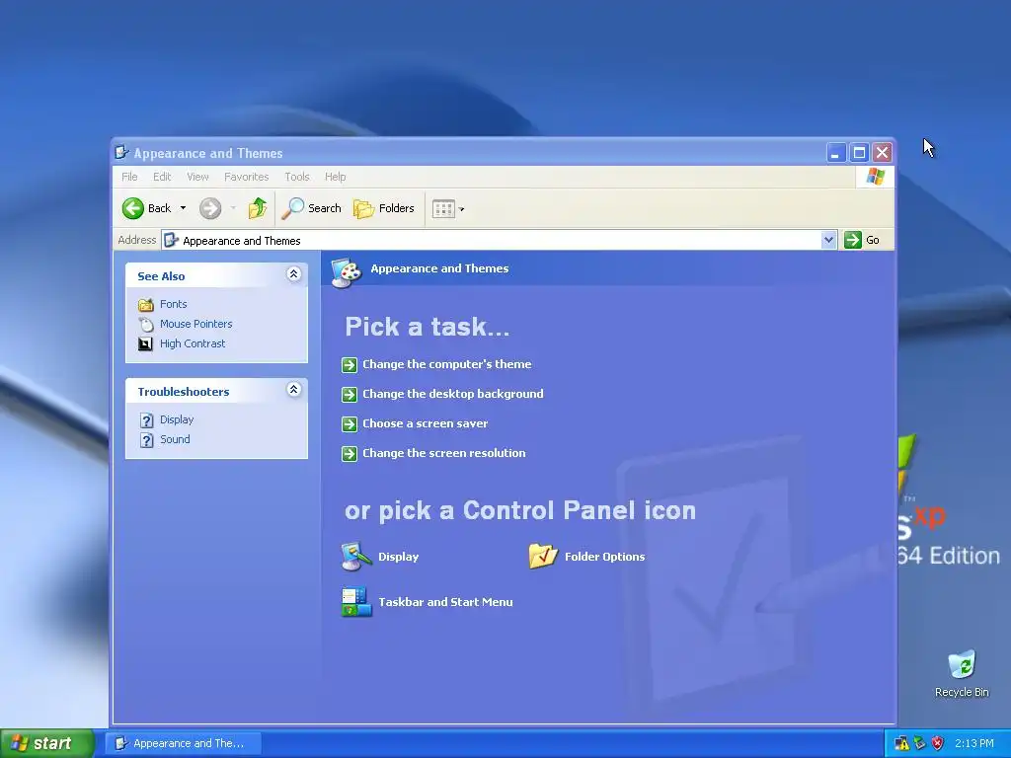
Task: Collapse the See Also panel
Action: click(293, 274)
